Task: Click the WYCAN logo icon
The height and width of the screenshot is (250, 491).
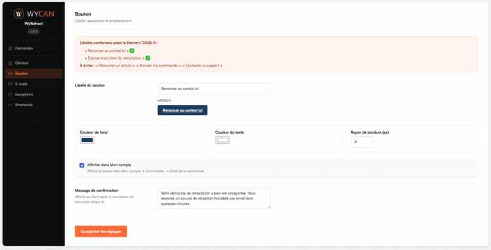Action: coord(19,13)
